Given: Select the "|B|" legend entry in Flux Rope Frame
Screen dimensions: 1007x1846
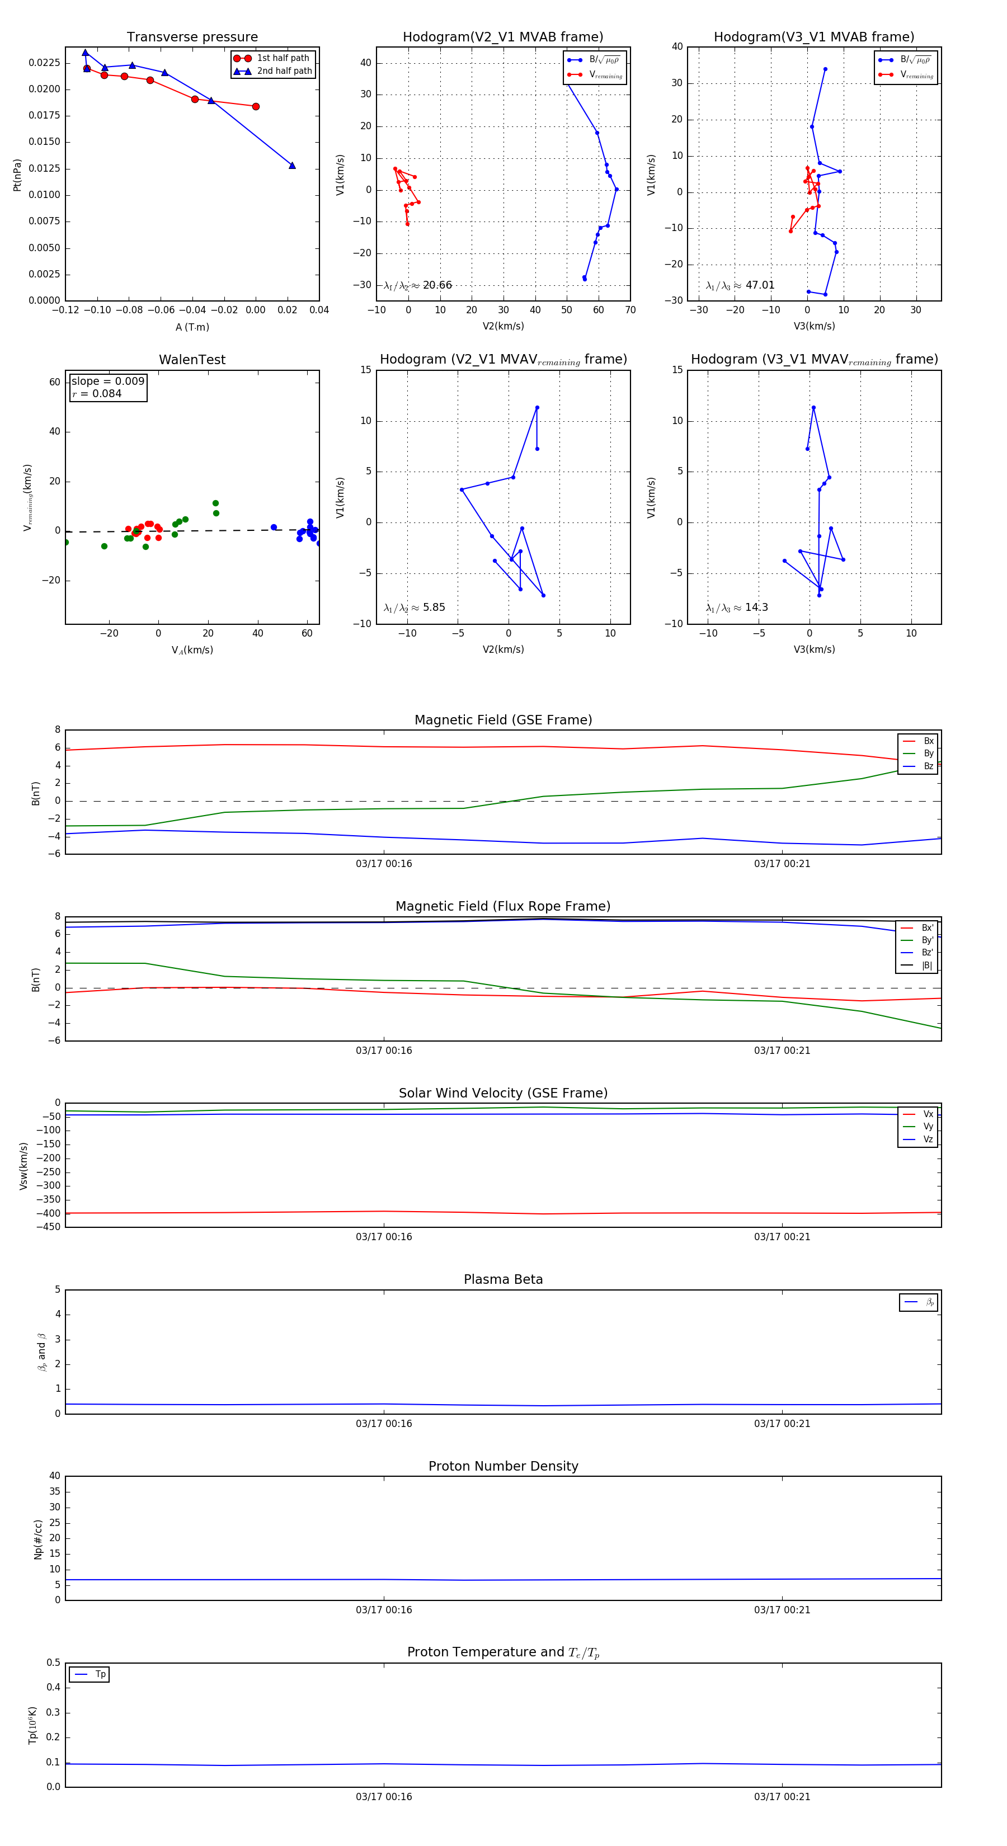Looking at the screenshot, I should tap(918, 966).
